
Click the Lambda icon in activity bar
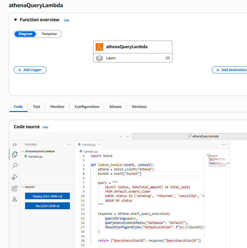coord(14,199)
